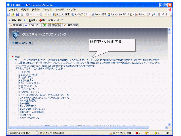Click the save disk toolbar icon
Screen dimensions: 181x136
coord(17,14)
